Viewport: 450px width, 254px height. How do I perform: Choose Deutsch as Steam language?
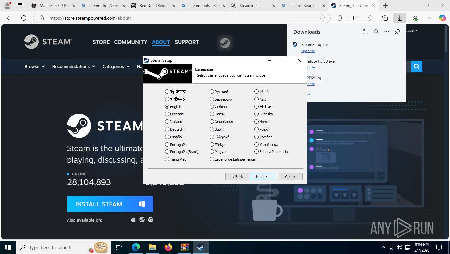(167, 129)
